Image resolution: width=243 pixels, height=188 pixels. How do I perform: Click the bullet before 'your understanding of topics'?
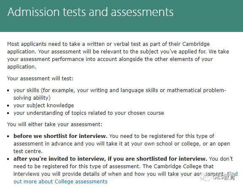pyautogui.click(x=8, y=113)
